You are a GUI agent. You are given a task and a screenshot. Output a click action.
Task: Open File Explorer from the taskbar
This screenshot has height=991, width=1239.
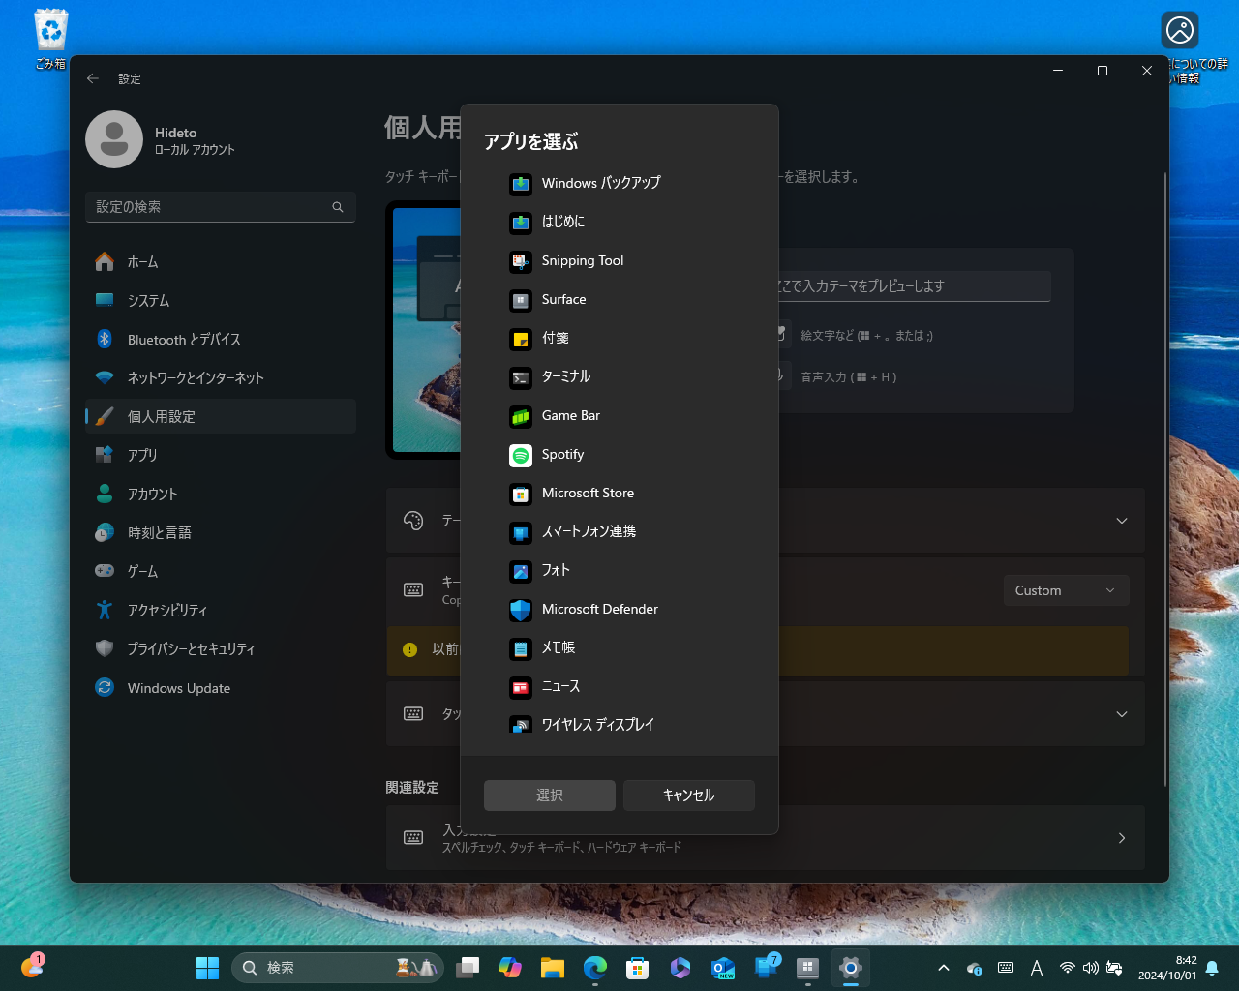click(x=553, y=968)
